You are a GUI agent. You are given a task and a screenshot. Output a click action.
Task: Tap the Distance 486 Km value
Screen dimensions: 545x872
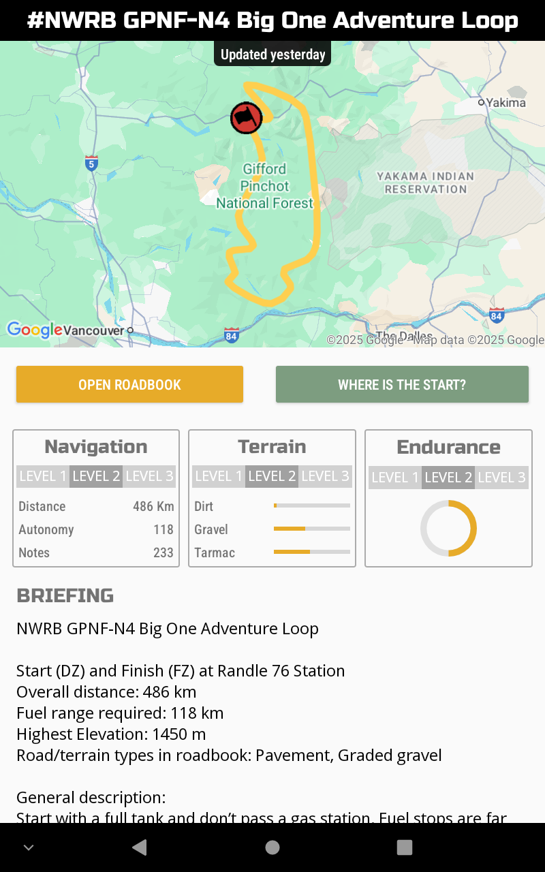[153, 506]
